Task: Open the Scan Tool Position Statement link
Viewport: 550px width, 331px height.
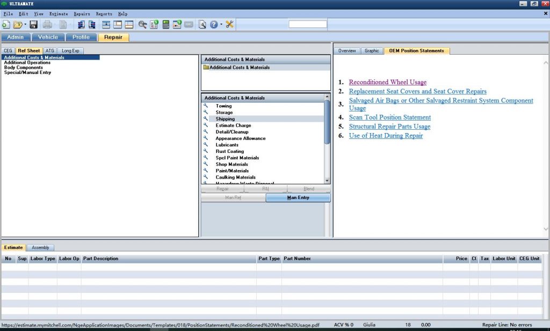Action: [390, 117]
